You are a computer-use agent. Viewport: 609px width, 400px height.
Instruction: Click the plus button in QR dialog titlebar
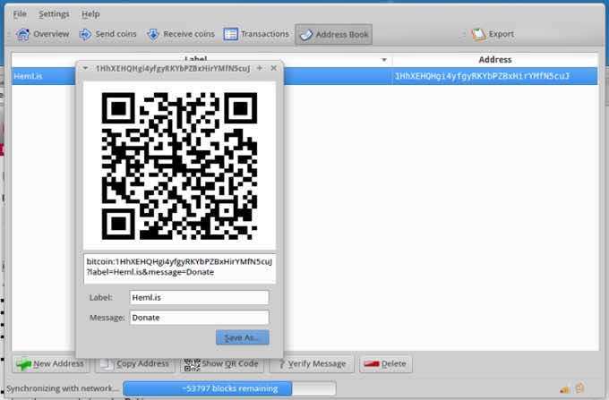pyautogui.click(x=260, y=68)
